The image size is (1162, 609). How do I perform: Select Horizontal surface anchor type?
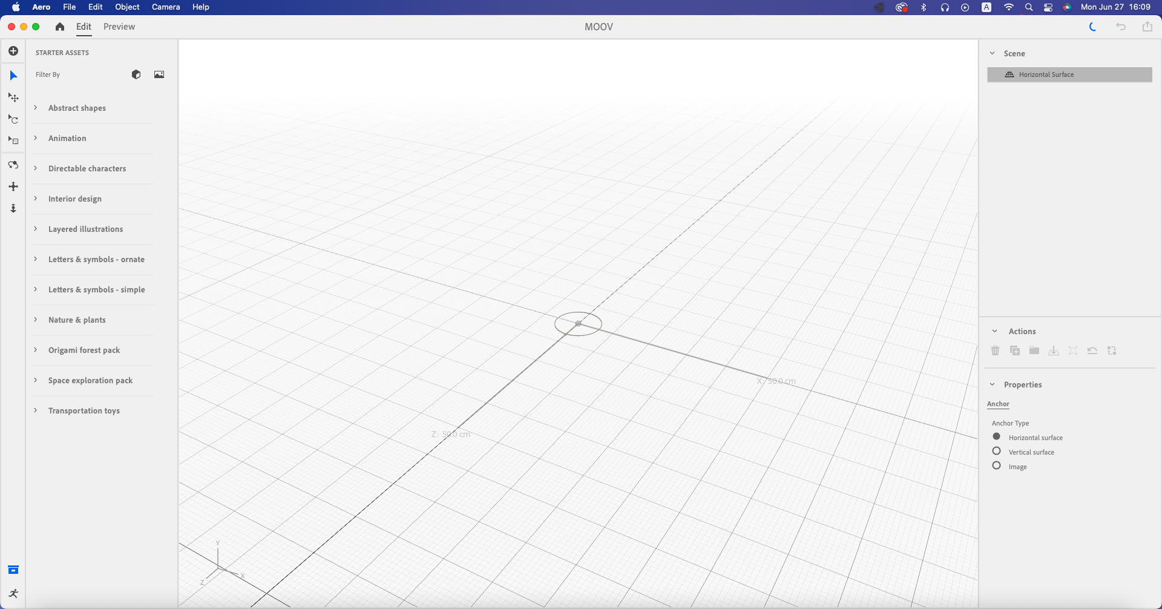coord(997,436)
